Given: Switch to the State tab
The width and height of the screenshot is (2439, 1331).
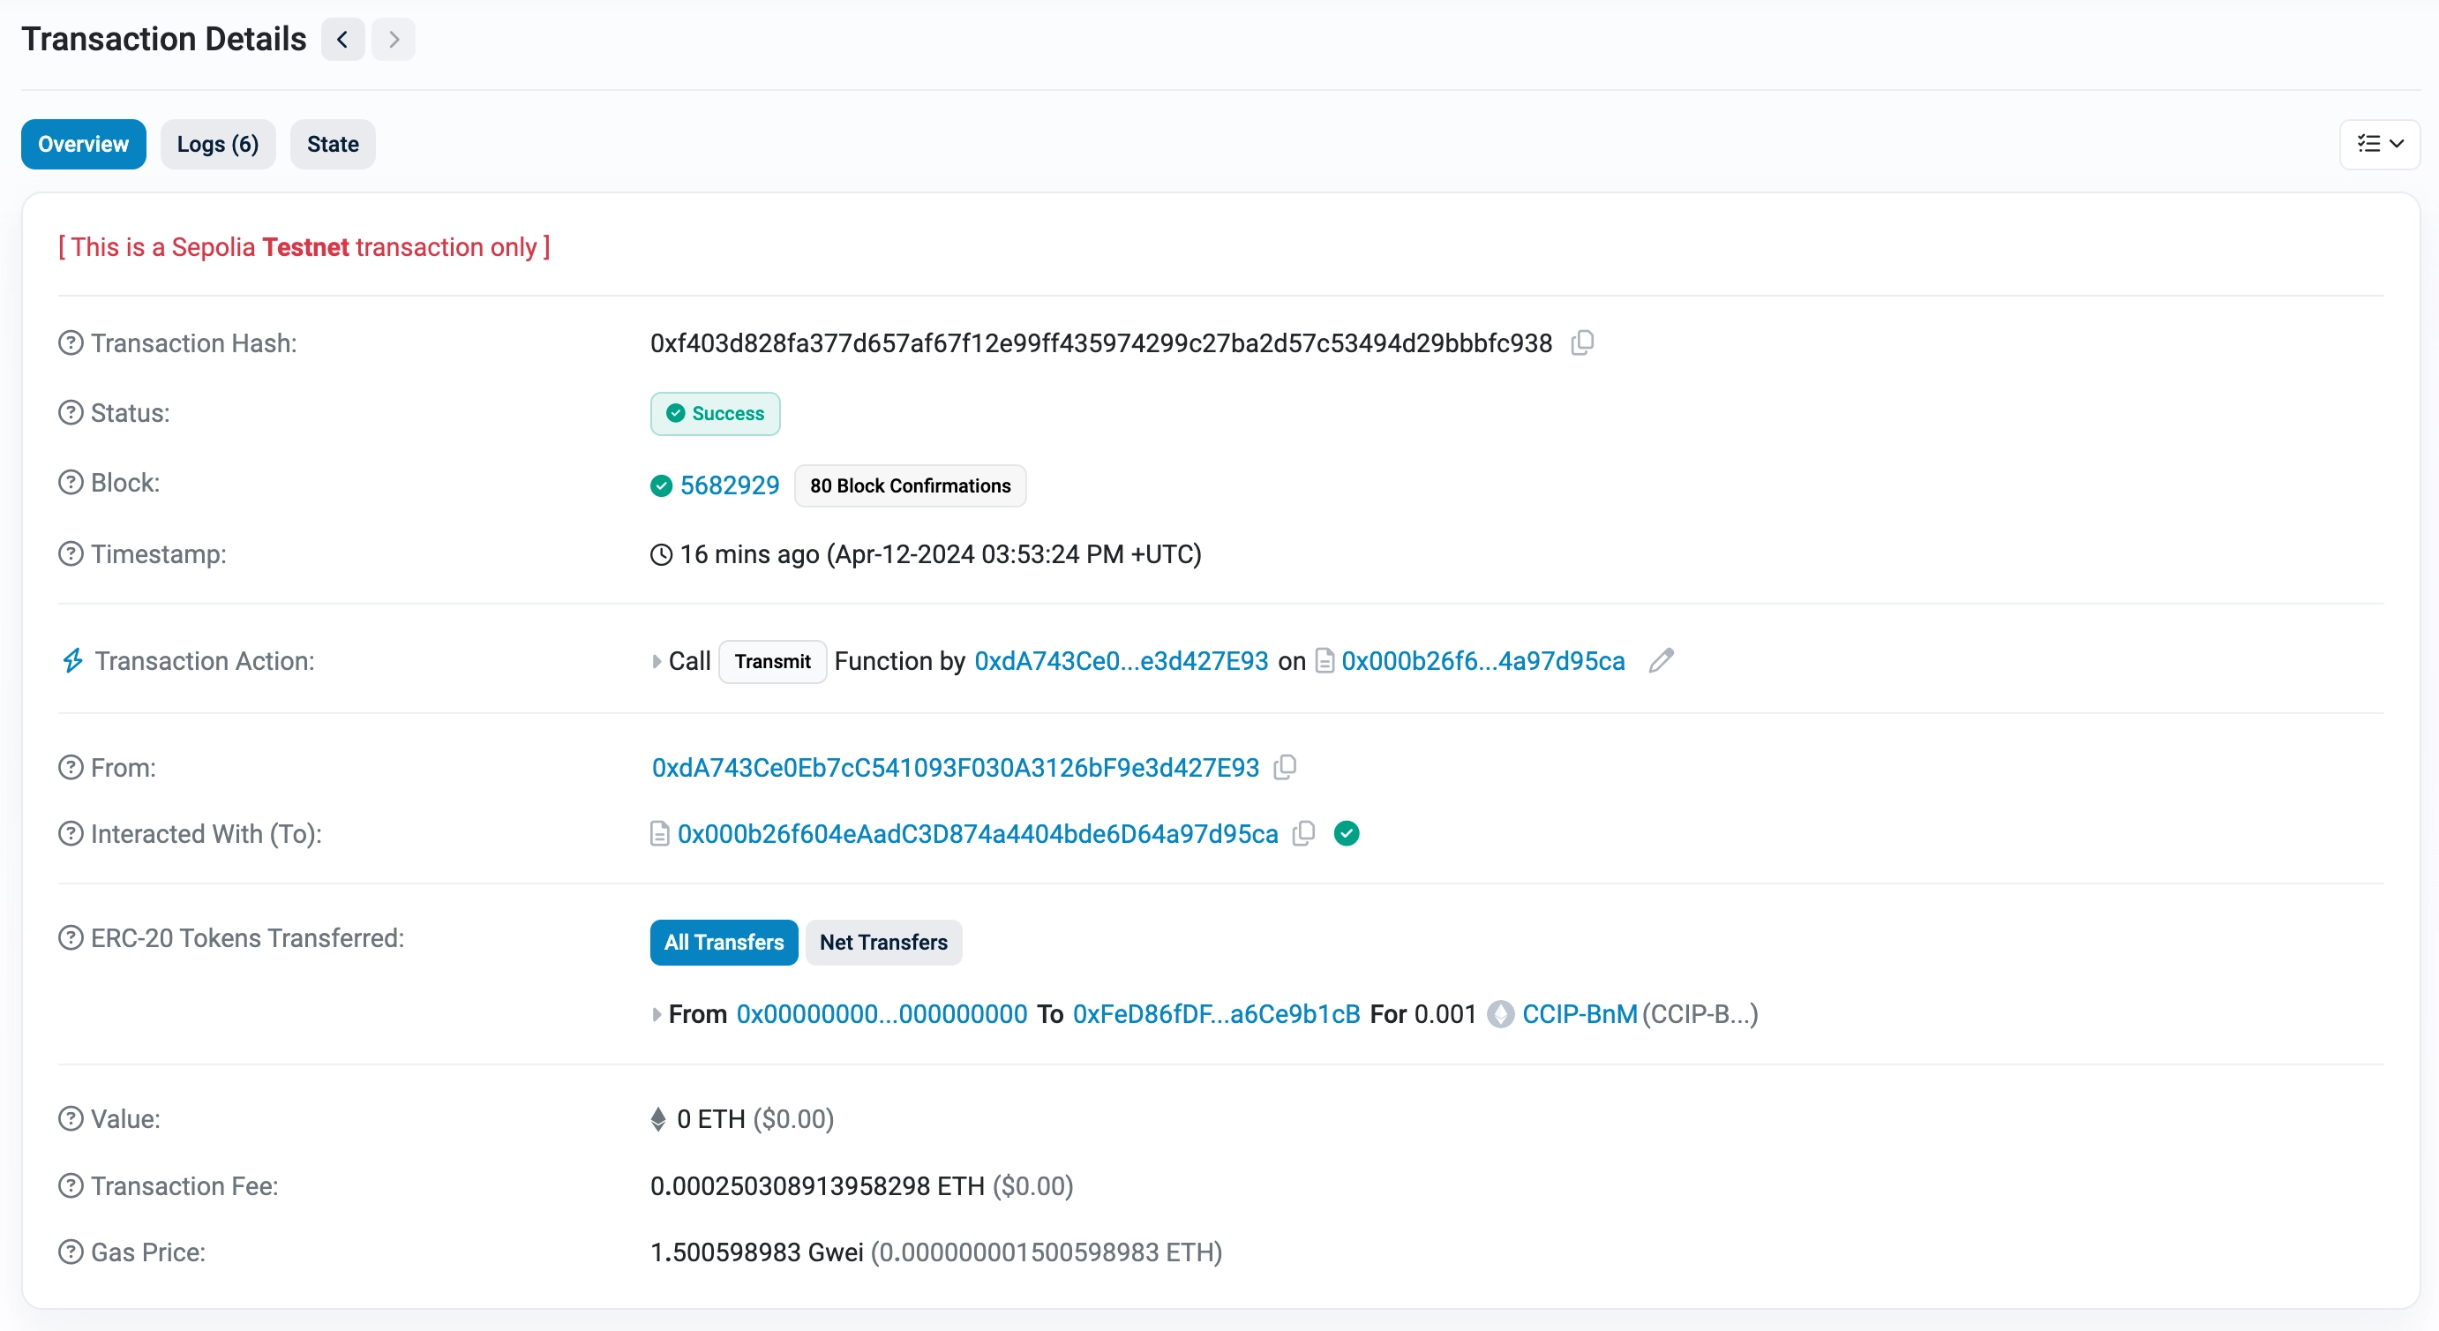Looking at the screenshot, I should [332, 144].
